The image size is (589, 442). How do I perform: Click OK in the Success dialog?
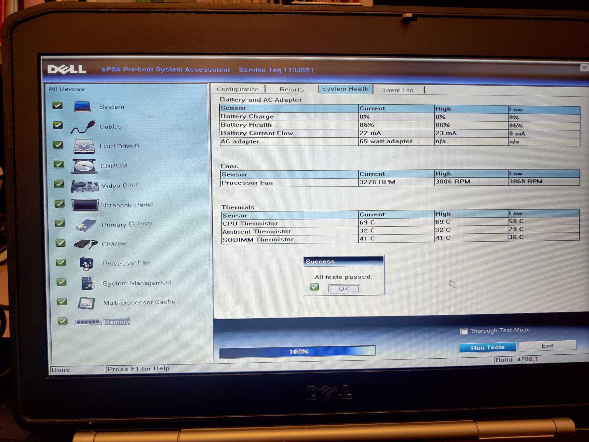tap(344, 288)
